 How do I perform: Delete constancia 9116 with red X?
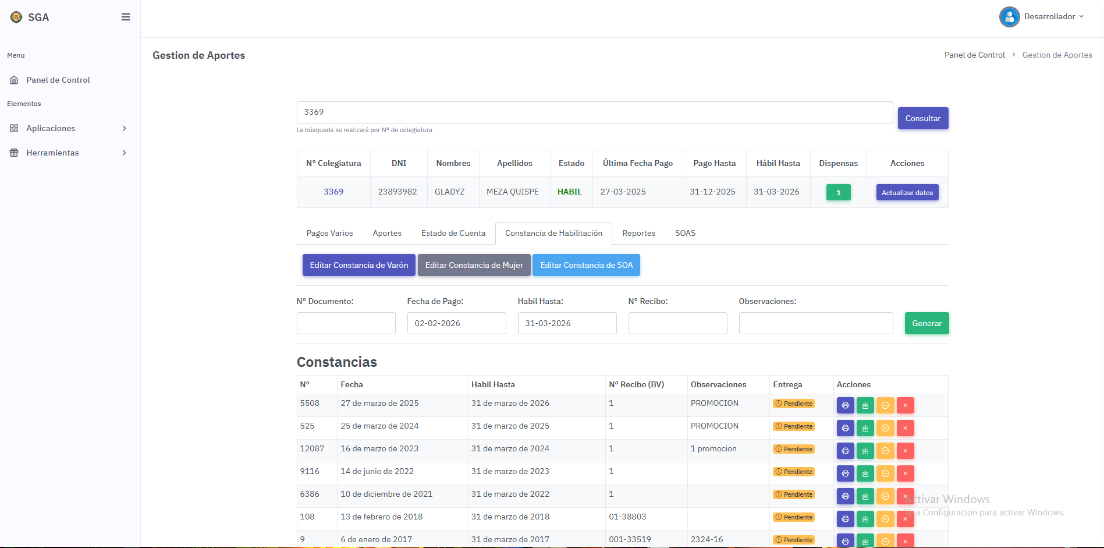pos(905,473)
